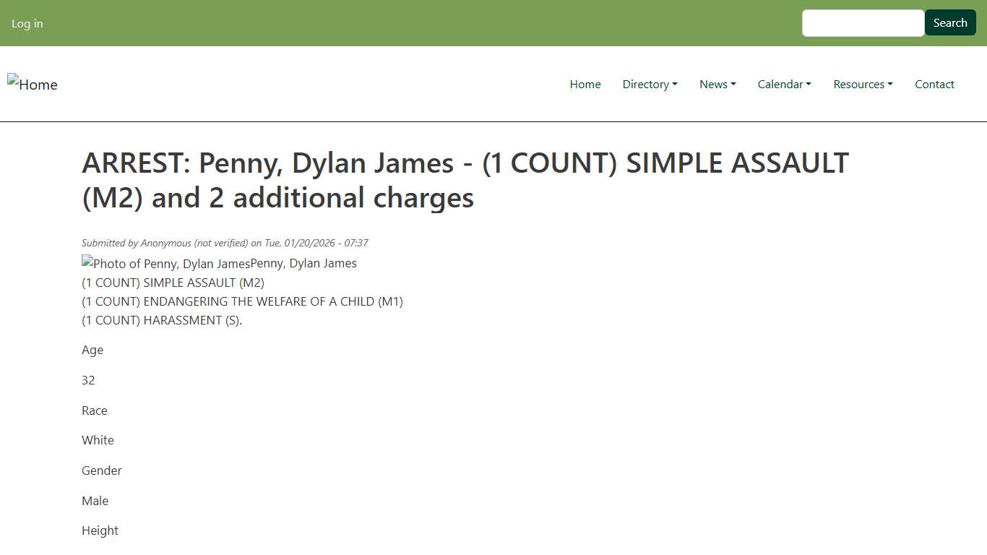
Task: Click the Search button
Action: [949, 22]
